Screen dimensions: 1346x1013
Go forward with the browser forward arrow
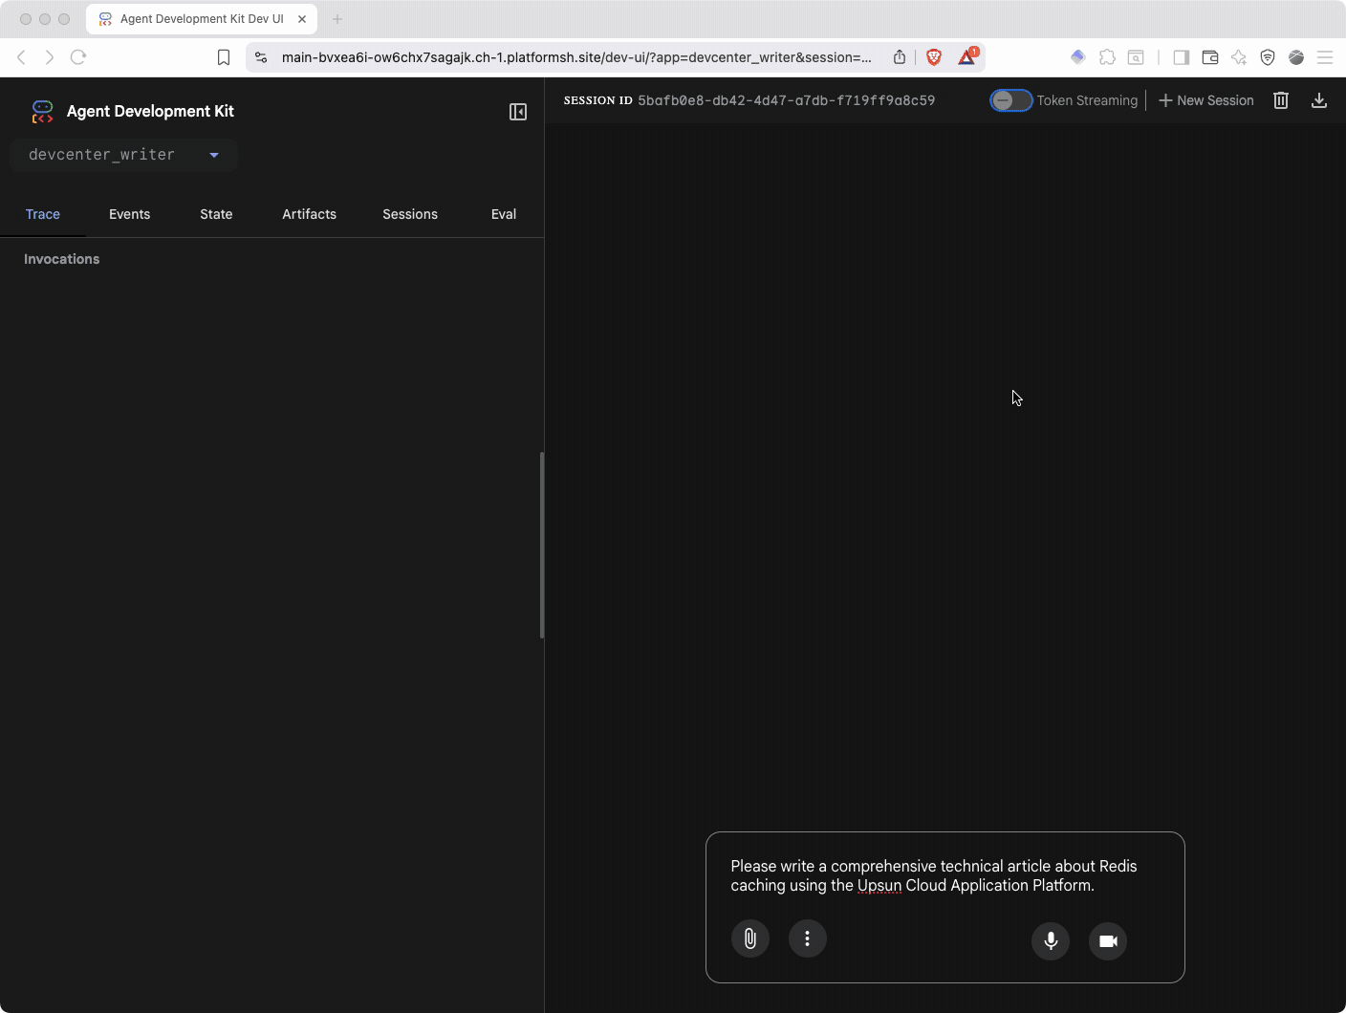tap(50, 57)
